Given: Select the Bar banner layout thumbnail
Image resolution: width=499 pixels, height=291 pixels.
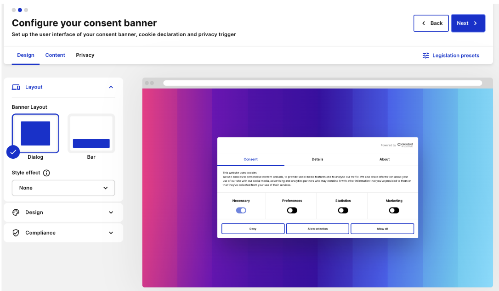Looking at the screenshot, I should [x=91, y=134].
